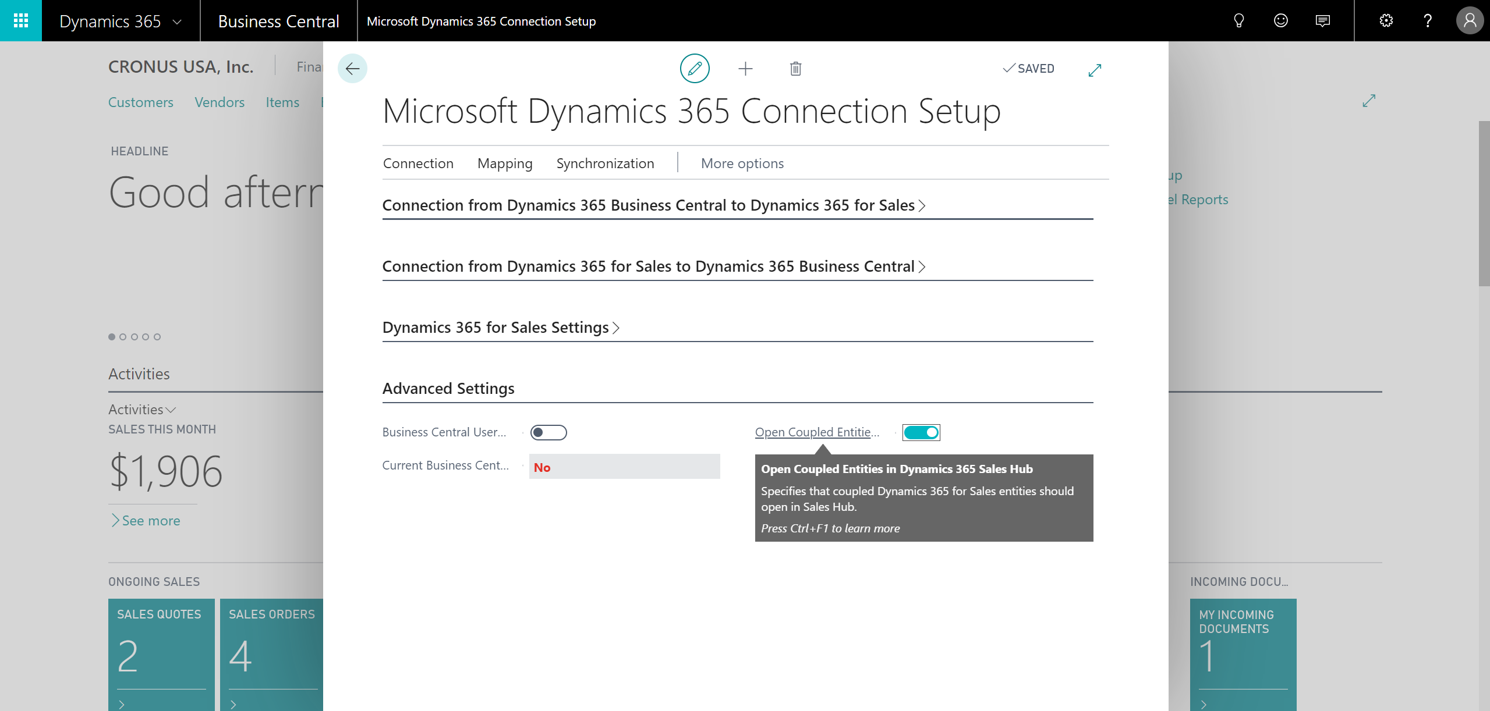This screenshot has width=1490, height=711.
Task: Click the Current Business Central field showing No
Action: (624, 467)
